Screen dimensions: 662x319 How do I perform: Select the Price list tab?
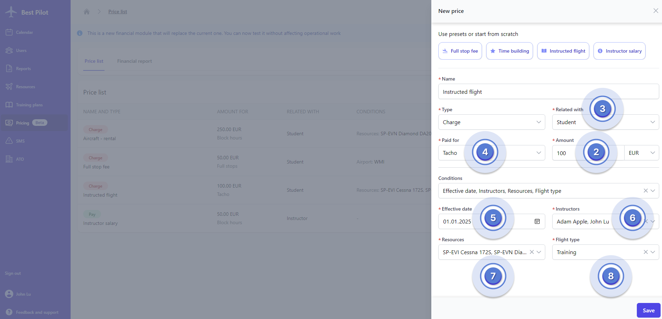pos(94,61)
